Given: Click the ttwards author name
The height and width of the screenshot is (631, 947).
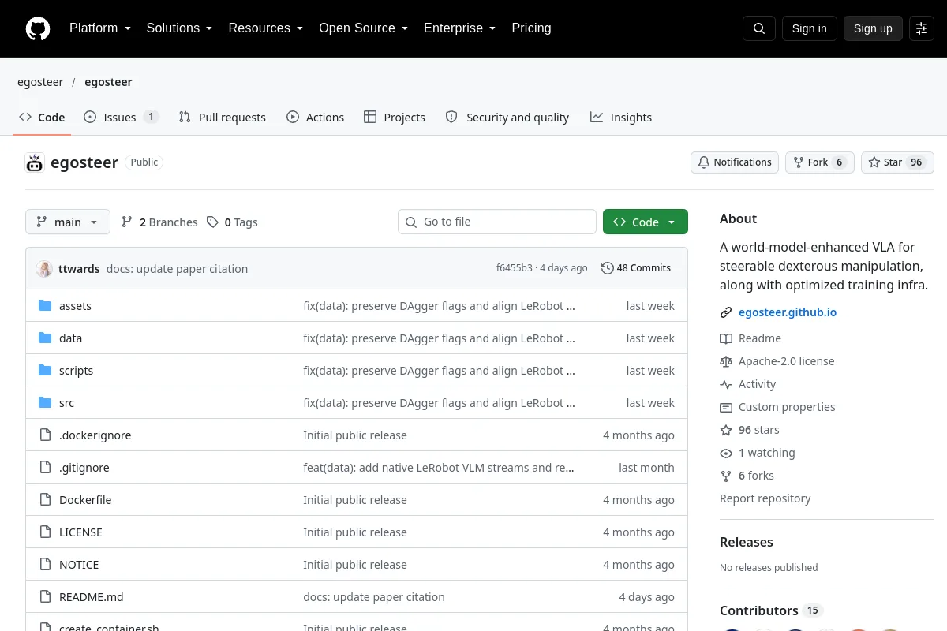Looking at the screenshot, I should pos(79,269).
